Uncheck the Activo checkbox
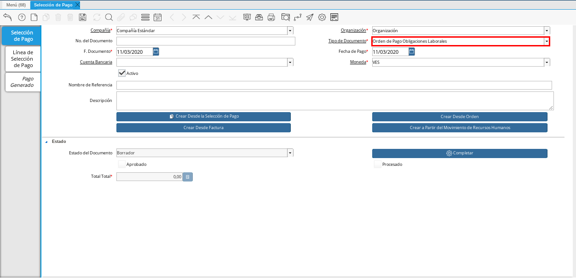This screenshot has height=278, width=576. (x=122, y=73)
